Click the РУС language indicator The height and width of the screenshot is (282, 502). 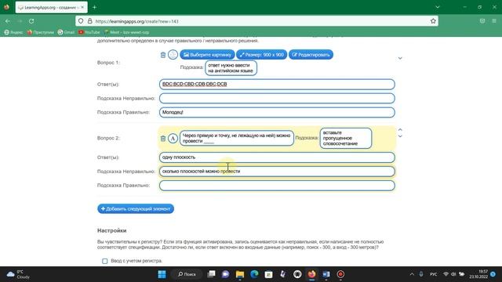coord(434,274)
